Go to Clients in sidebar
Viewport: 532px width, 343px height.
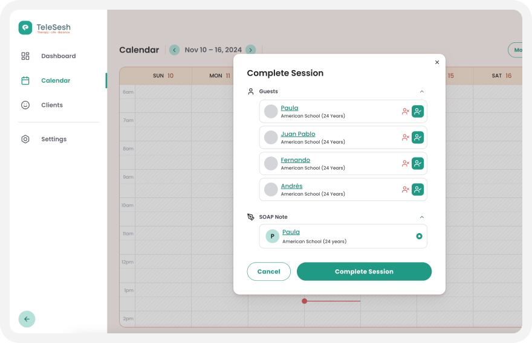point(51,105)
